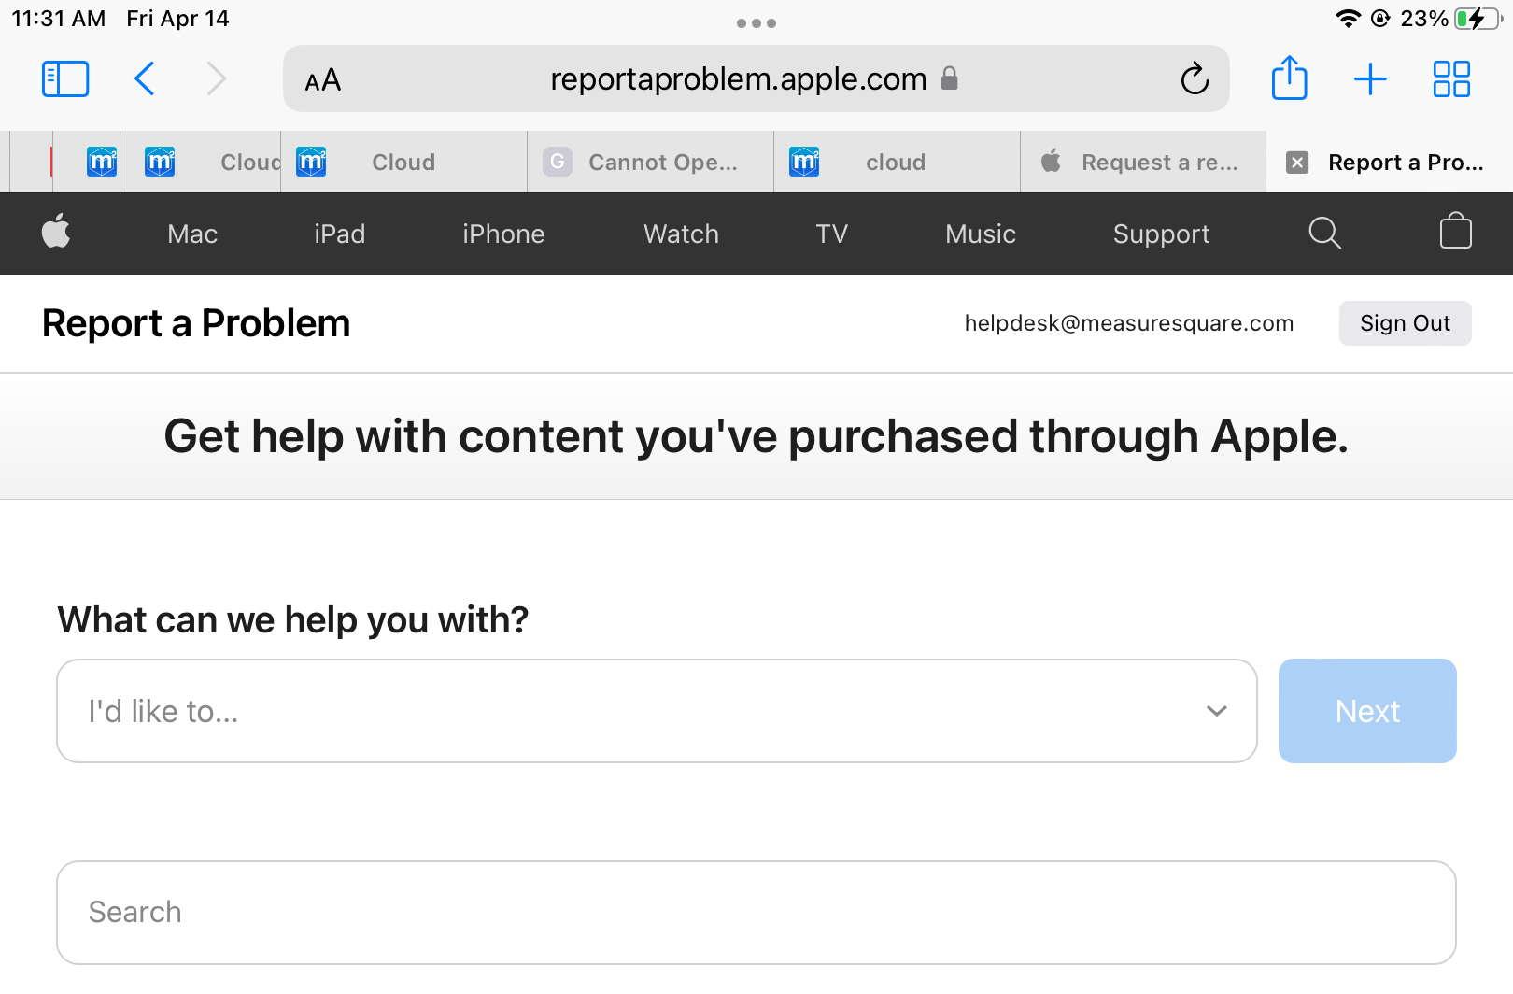1513x994 pixels.
Task: Go to the Apple home page logo
Action: (x=56, y=232)
